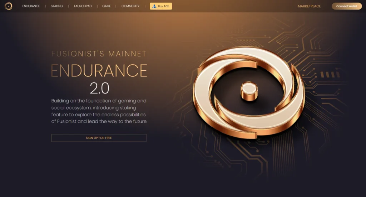Select the GAME nav item
Image resolution: width=366 pixels, height=197 pixels.
[x=107, y=6]
